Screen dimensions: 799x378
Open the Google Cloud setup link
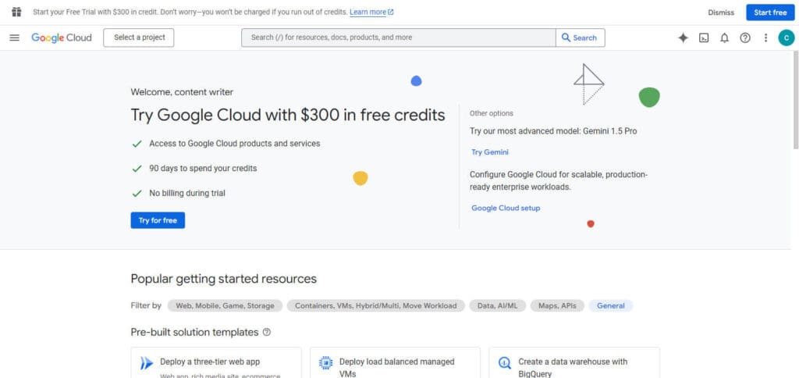(506, 208)
